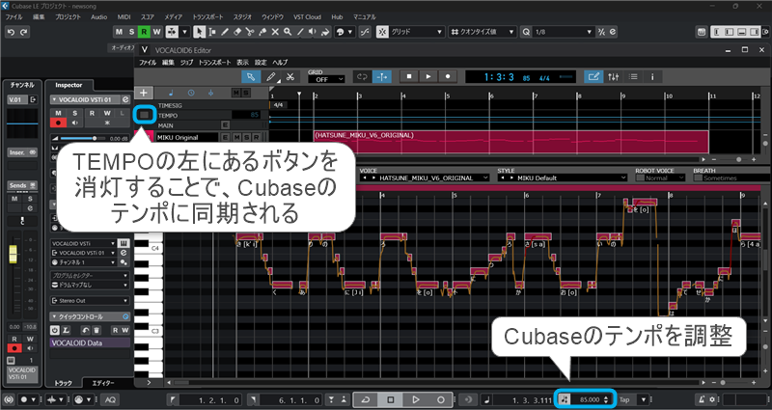Click E edit button on MIKU Original track
Screen dimensions: 772x410
(226, 137)
